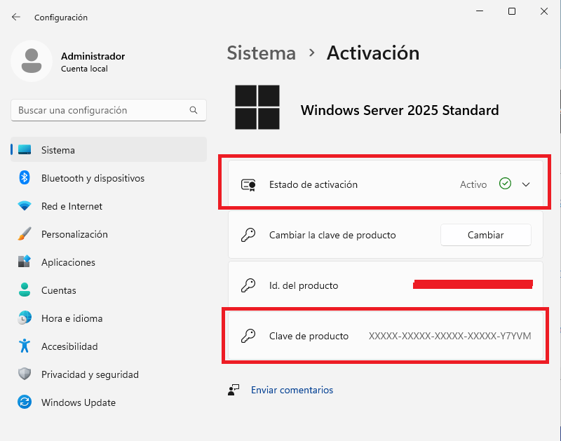Click the Hora e idioma globe clock icon
The image size is (561, 441).
click(25, 318)
